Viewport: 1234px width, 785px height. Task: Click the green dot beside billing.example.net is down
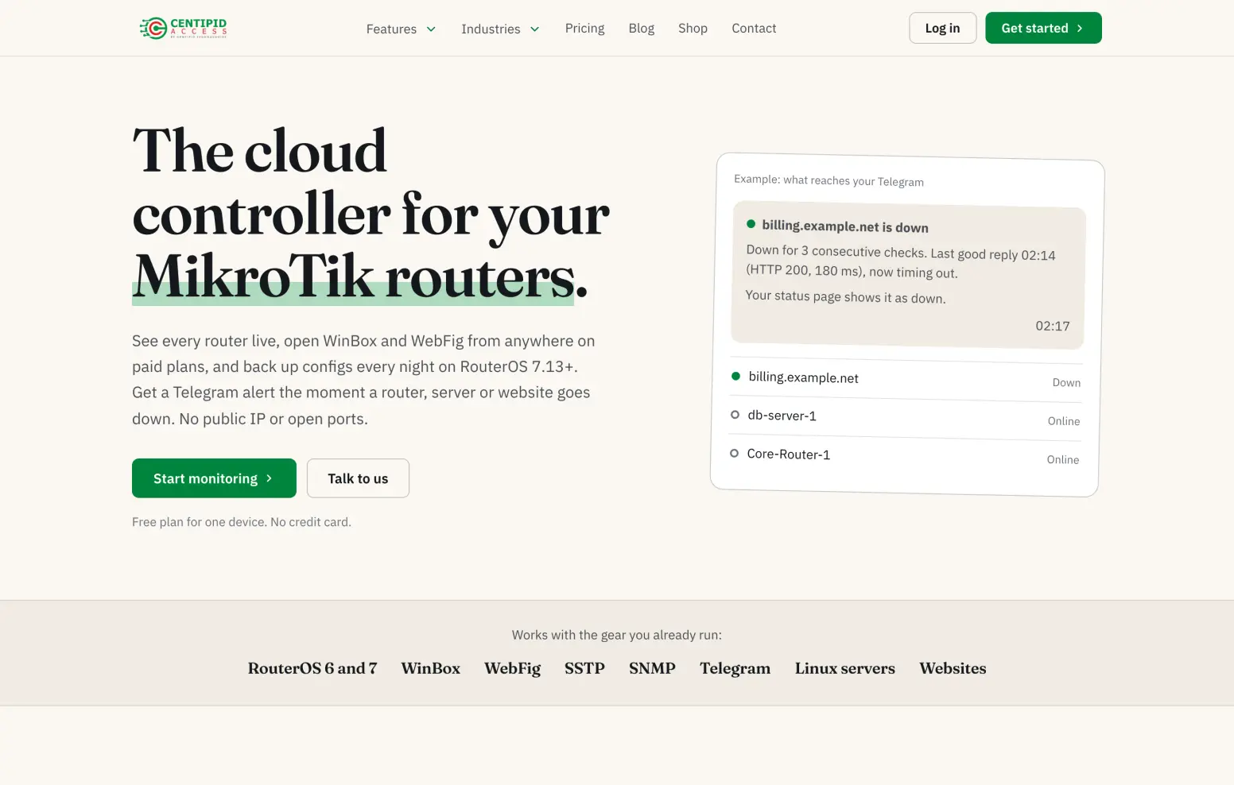click(751, 224)
